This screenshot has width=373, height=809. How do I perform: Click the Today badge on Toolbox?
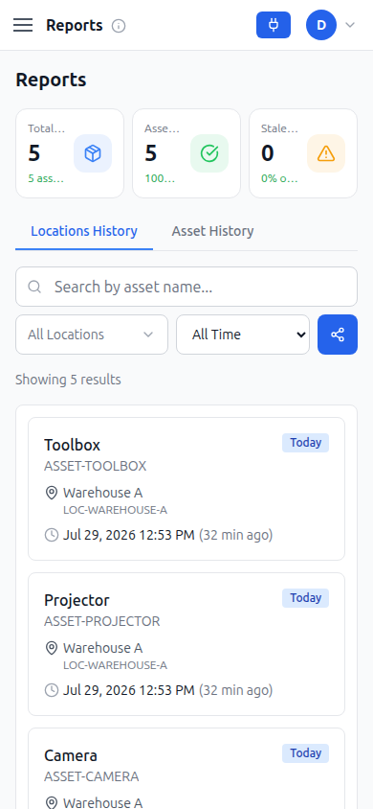(306, 443)
